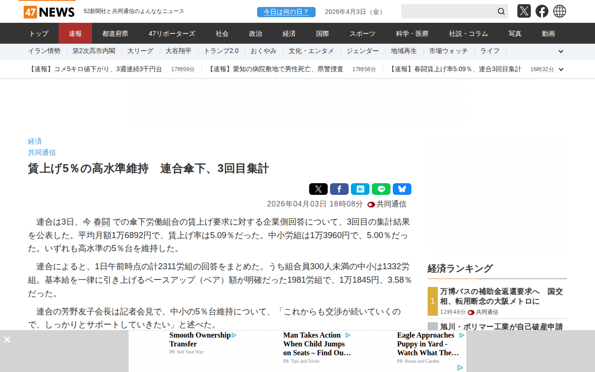Image resolution: width=595 pixels, height=372 pixels.
Task: Open the 社説・コラム menu item
Action: 469,33
